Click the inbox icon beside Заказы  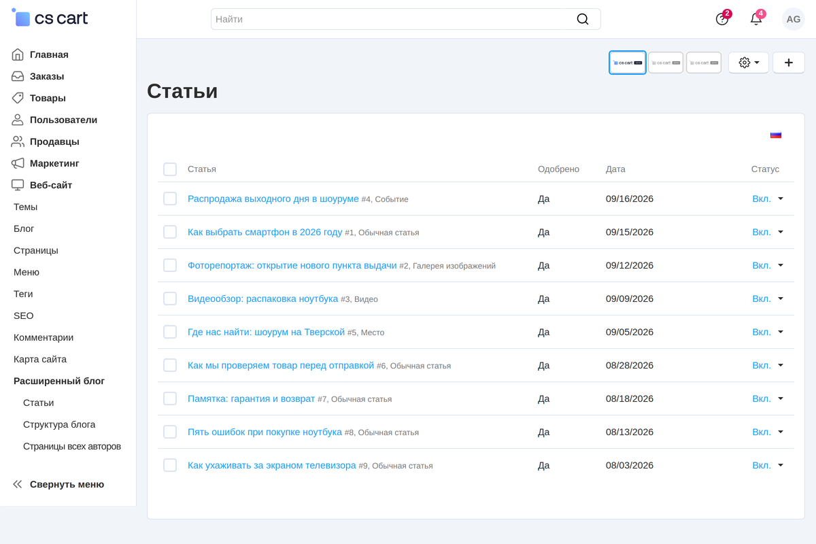pyautogui.click(x=18, y=76)
